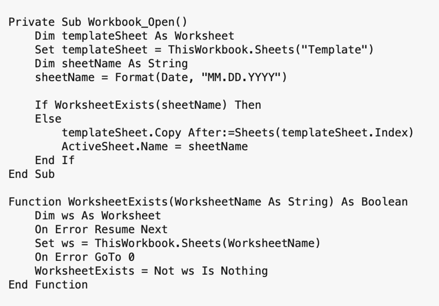Click Set ws = ThisWorkbook.Sheets line
The image size is (439, 306).
click(177, 243)
